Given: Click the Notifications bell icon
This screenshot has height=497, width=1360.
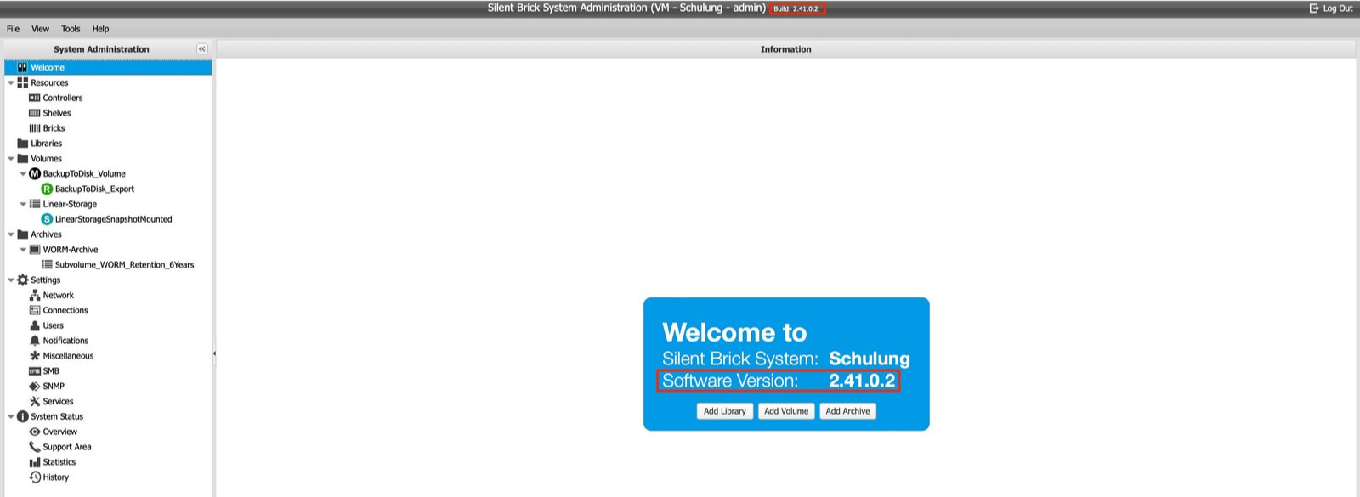Looking at the screenshot, I should 35,341.
